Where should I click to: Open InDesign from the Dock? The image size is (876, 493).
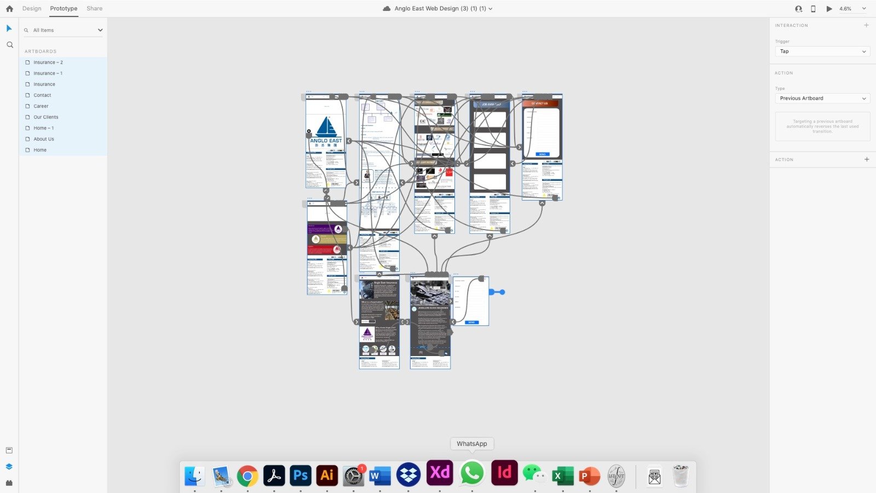[x=504, y=473]
